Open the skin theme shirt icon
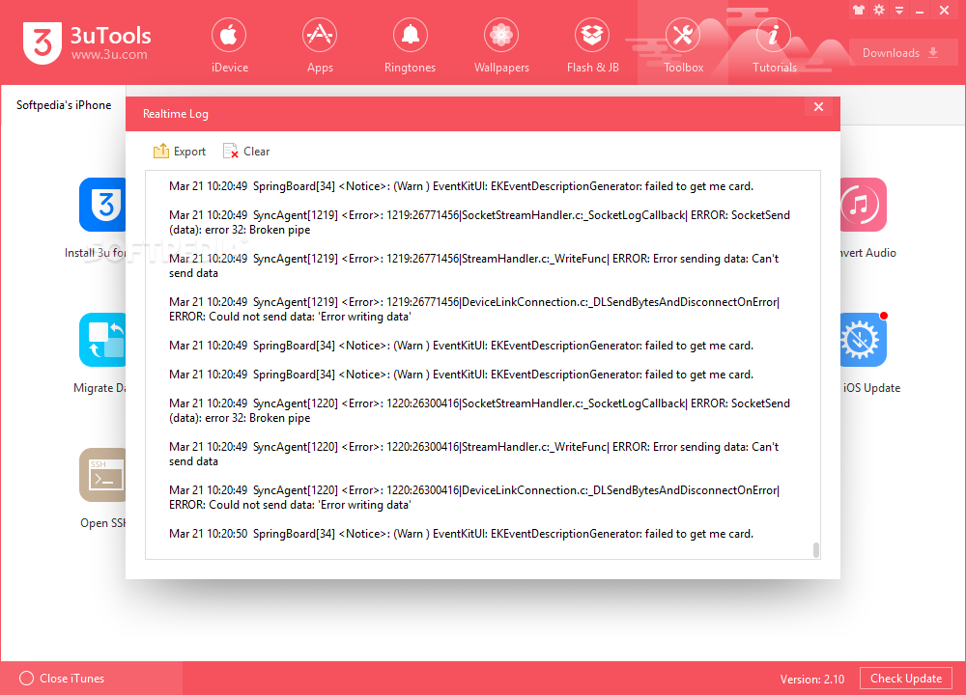Image resolution: width=966 pixels, height=695 pixels. 858,10
